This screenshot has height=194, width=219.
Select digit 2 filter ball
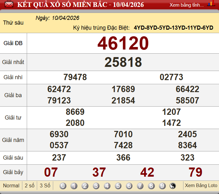(x=85, y=186)
